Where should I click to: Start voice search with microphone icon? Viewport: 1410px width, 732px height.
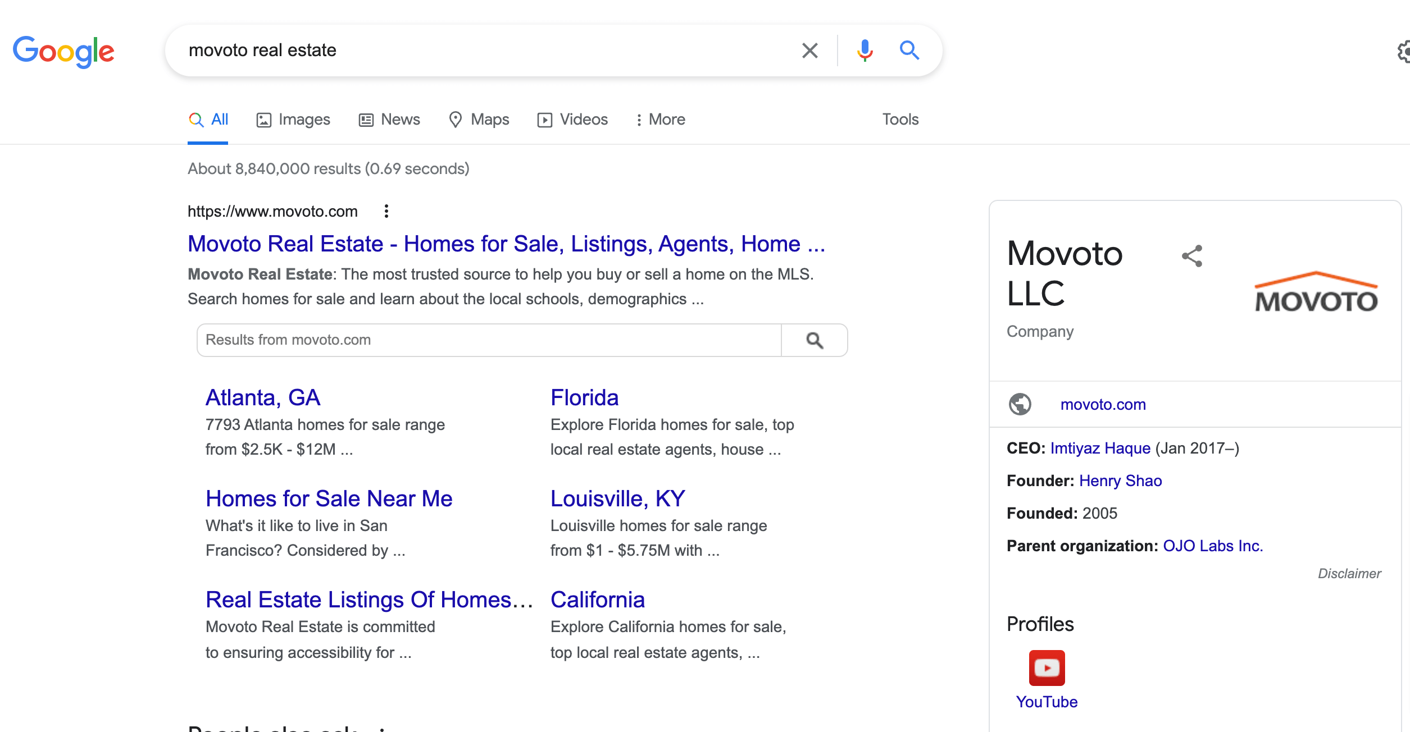point(865,51)
